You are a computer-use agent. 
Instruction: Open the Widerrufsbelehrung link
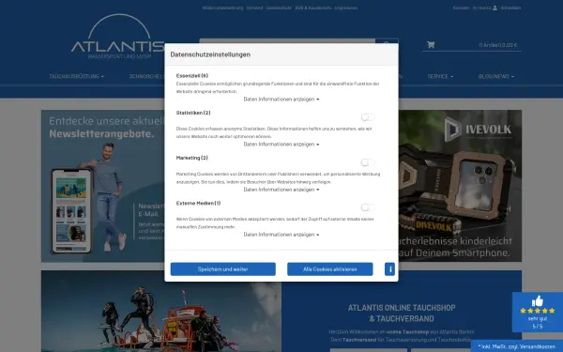pyautogui.click(x=222, y=8)
